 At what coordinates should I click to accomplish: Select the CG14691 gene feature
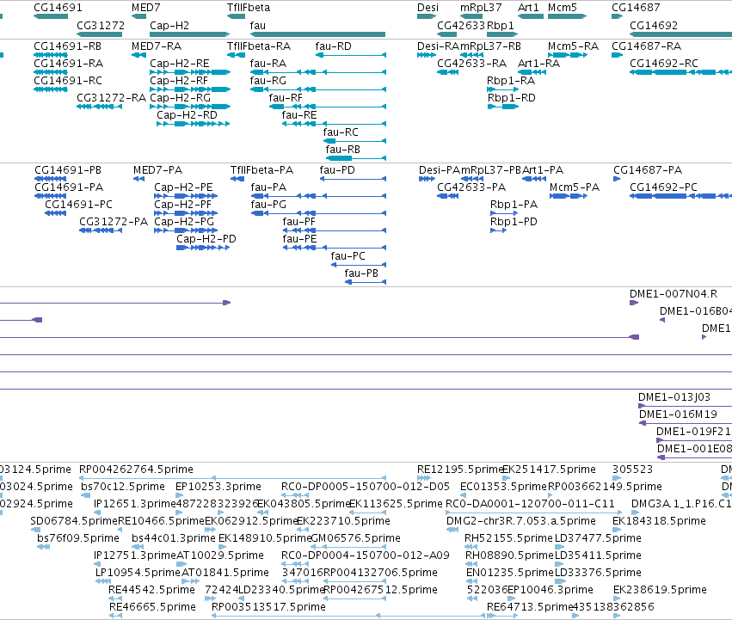[x=51, y=16]
